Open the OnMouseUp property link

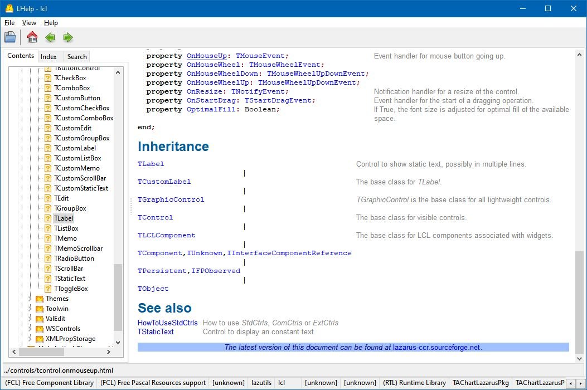pyautogui.click(x=207, y=56)
